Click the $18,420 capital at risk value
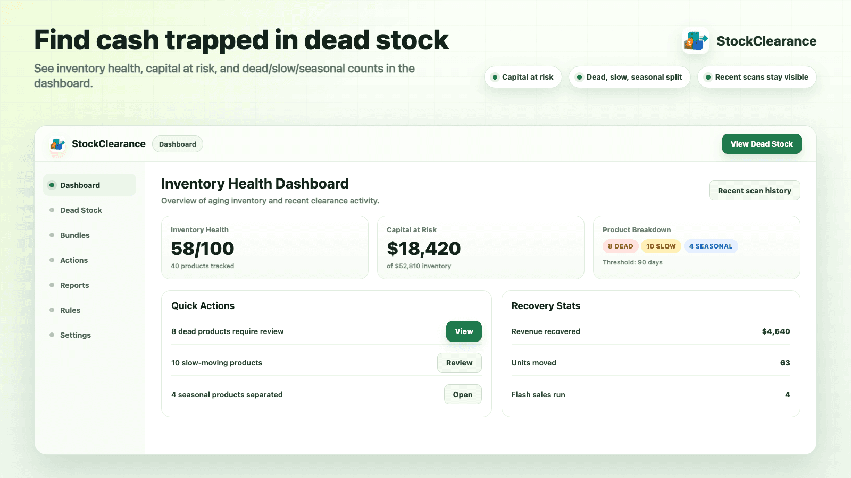Viewport: 851px width, 478px height. click(x=424, y=248)
